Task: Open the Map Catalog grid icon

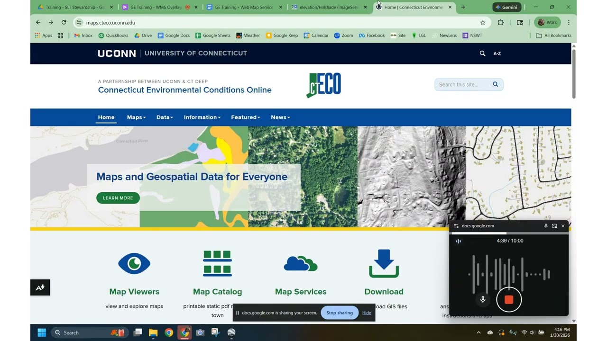Action: pyautogui.click(x=217, y=263)
